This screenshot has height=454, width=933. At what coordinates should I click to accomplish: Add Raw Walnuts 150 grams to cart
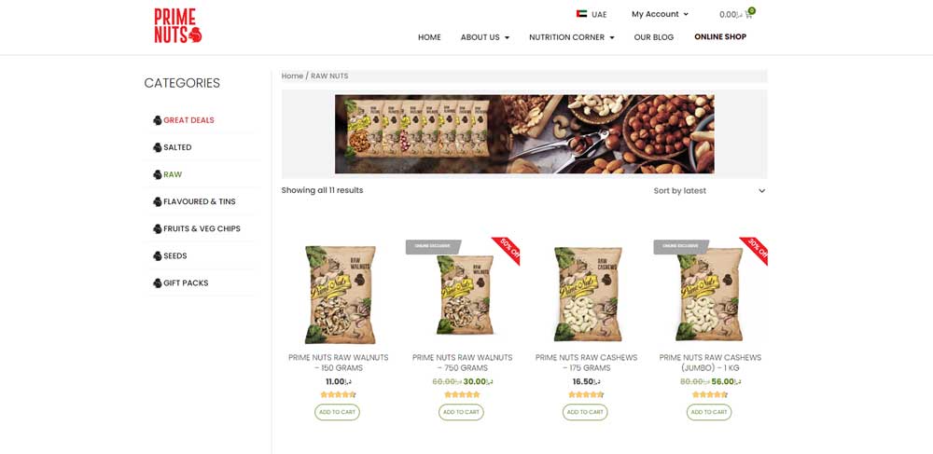pyautogui.click(x=338, y=412)
